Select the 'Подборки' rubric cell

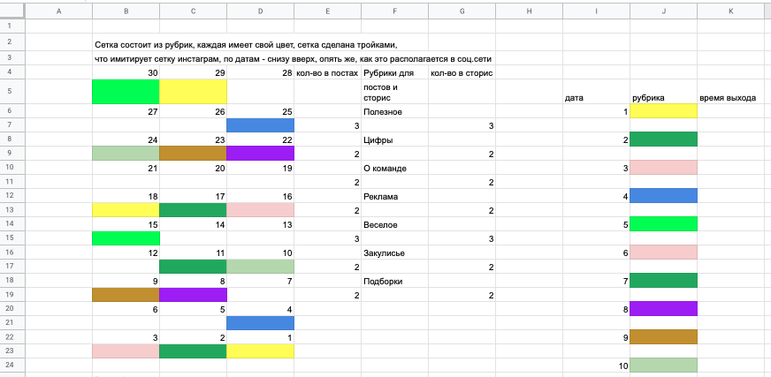click(395, 281)
